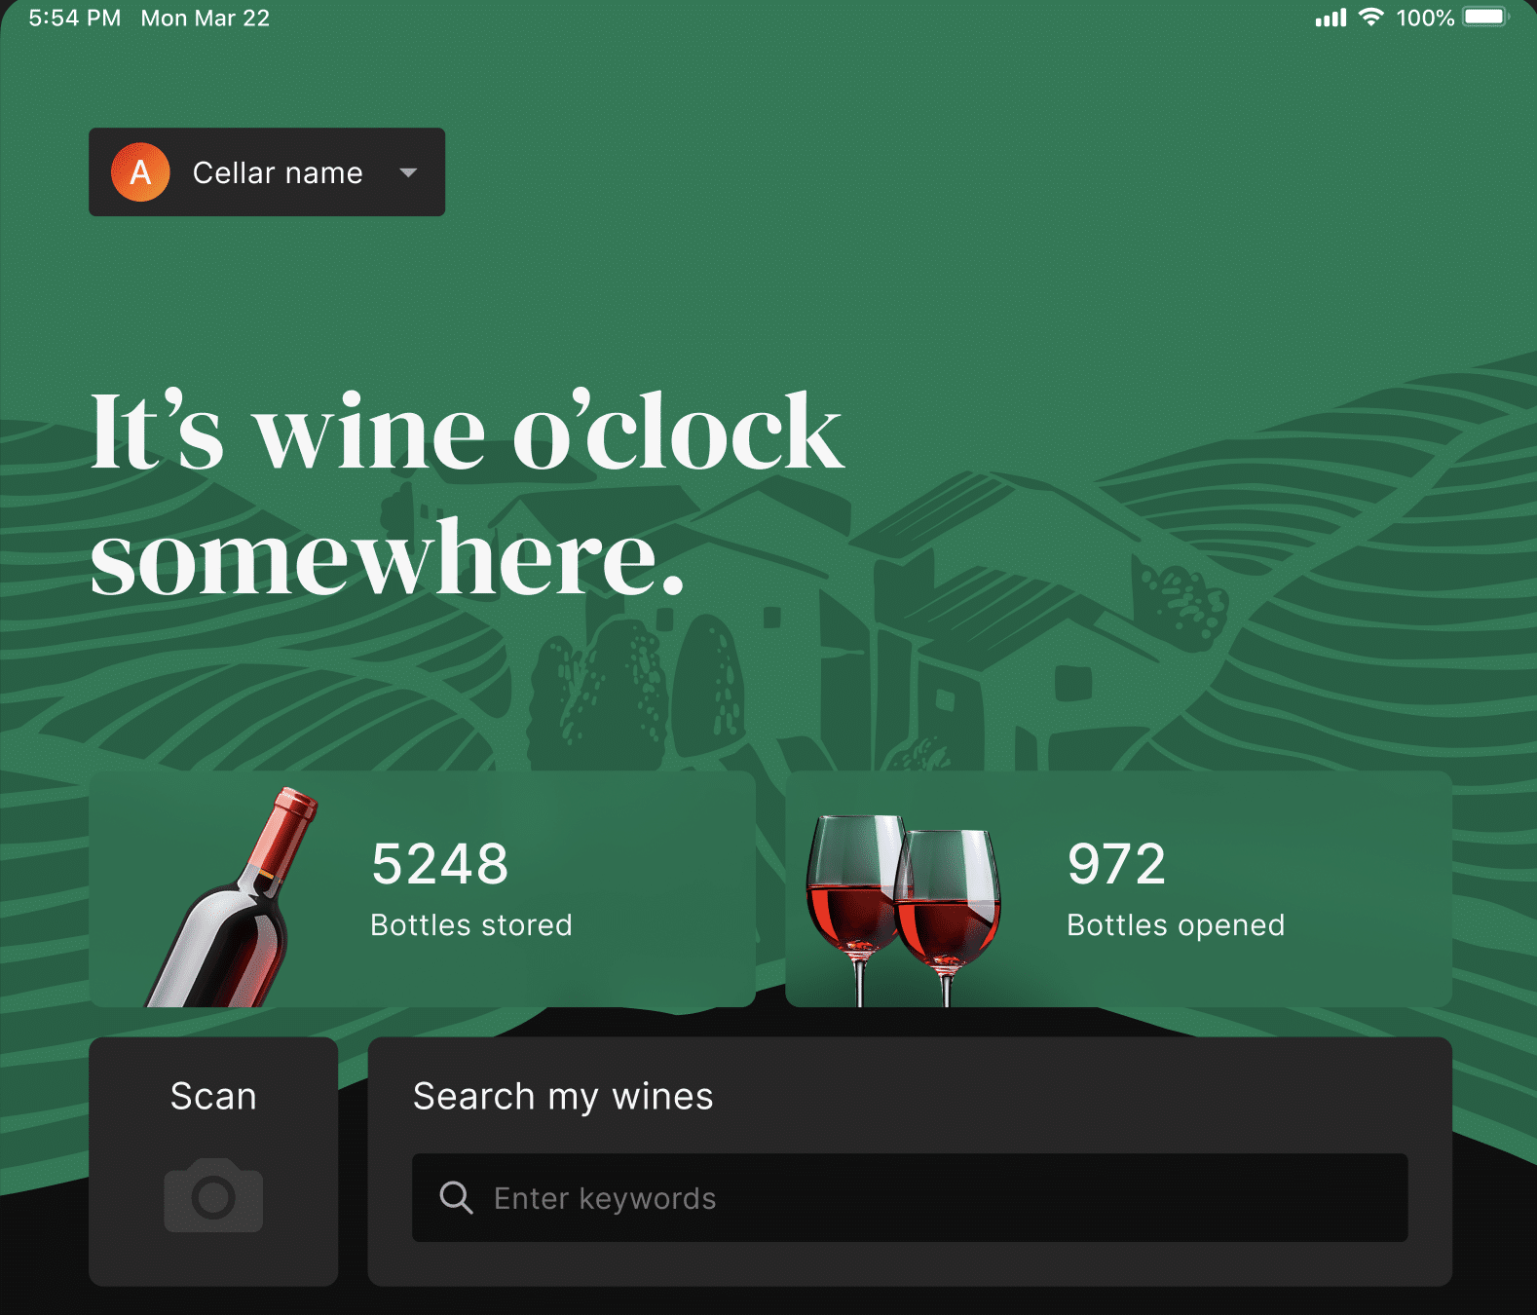Click the orange A avatar icon

pyautogui.click(x=140, y=172)
